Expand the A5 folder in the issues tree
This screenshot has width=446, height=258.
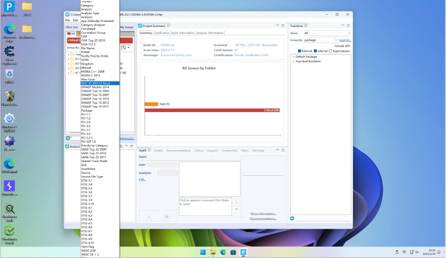tap(68, 68)
